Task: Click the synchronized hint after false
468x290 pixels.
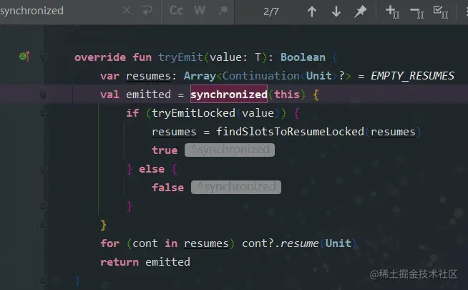Action: pyautogui.click(x=235, y=188)
